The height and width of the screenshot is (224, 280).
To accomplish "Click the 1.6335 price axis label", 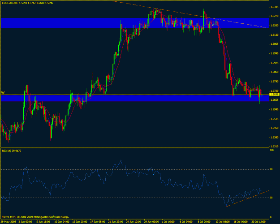I will [x=275, y=7].
